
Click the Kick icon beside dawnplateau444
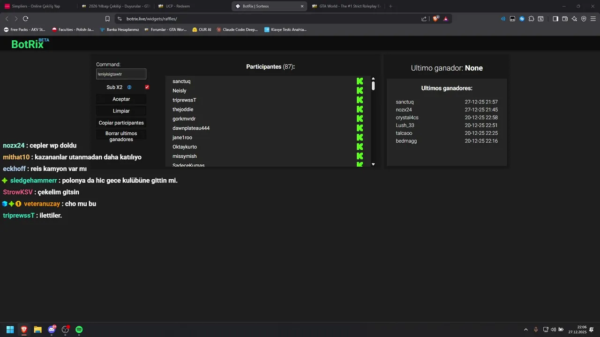(x=360, y=128)
